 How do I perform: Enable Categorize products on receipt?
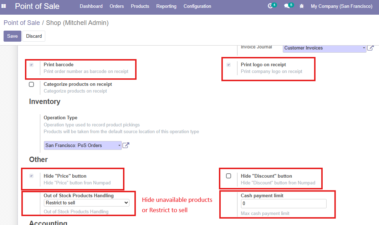(31, 84)
